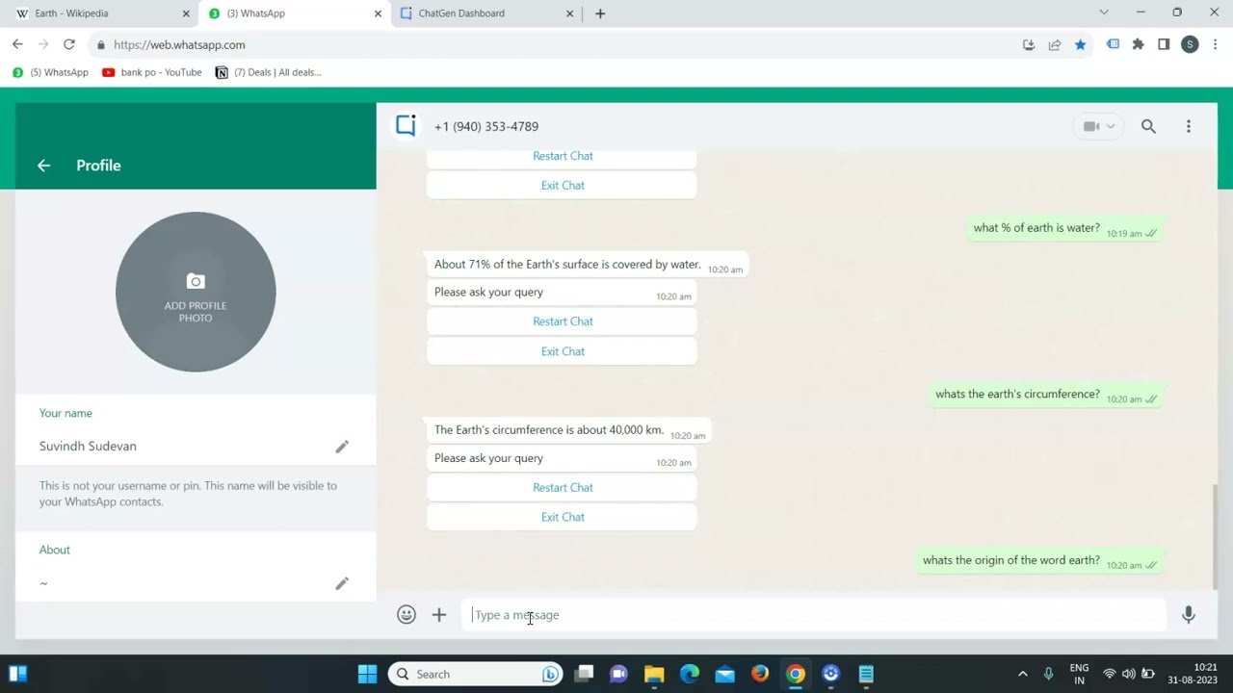Open a new browser tab
The image size is (1233, 693).
(x=600, y=13)
